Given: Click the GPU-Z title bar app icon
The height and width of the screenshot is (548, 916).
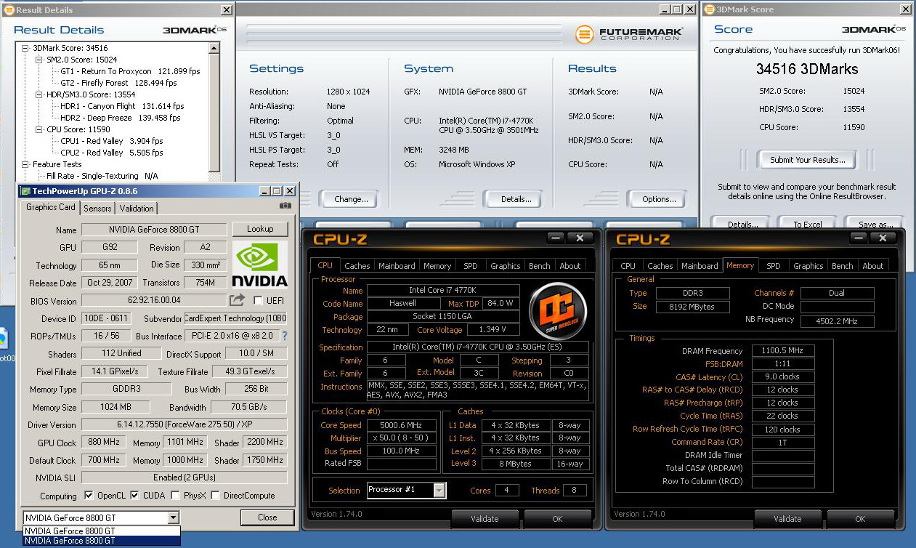Looking at the screenshot, I should coord(25,191).
